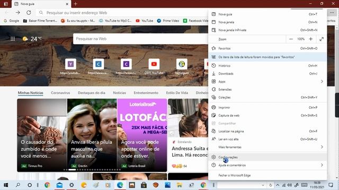Click the Pesquisar na Web search box
The height and width of the screenshot is (190, 339).
[x=140, y=39]
